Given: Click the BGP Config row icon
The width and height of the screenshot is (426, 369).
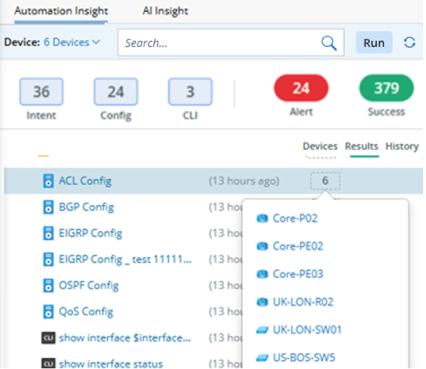Looking at the screenshot, I should pos(48,207).
